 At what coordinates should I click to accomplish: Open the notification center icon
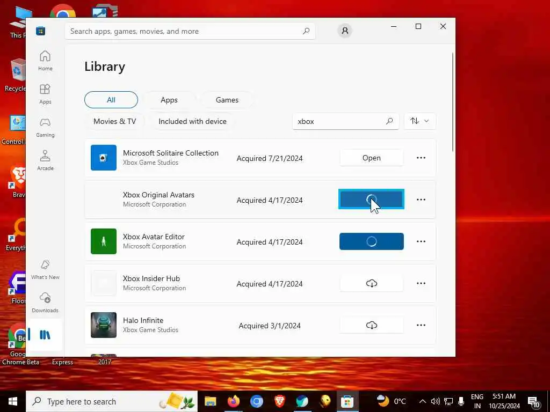533,401
